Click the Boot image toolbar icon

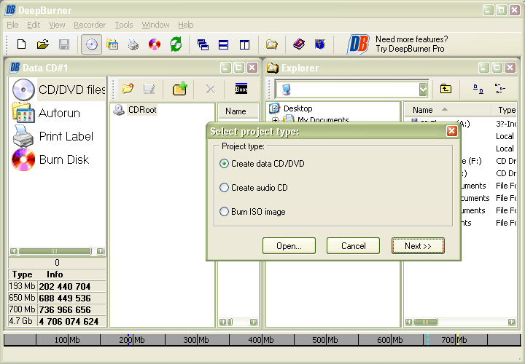click(x=241, y=89)
